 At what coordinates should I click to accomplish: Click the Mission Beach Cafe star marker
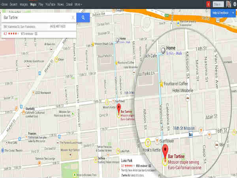pos(93,44)
